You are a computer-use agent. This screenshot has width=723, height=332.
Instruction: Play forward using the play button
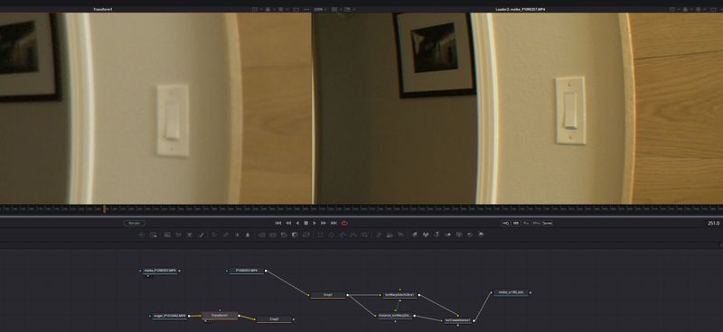(315, 223)
